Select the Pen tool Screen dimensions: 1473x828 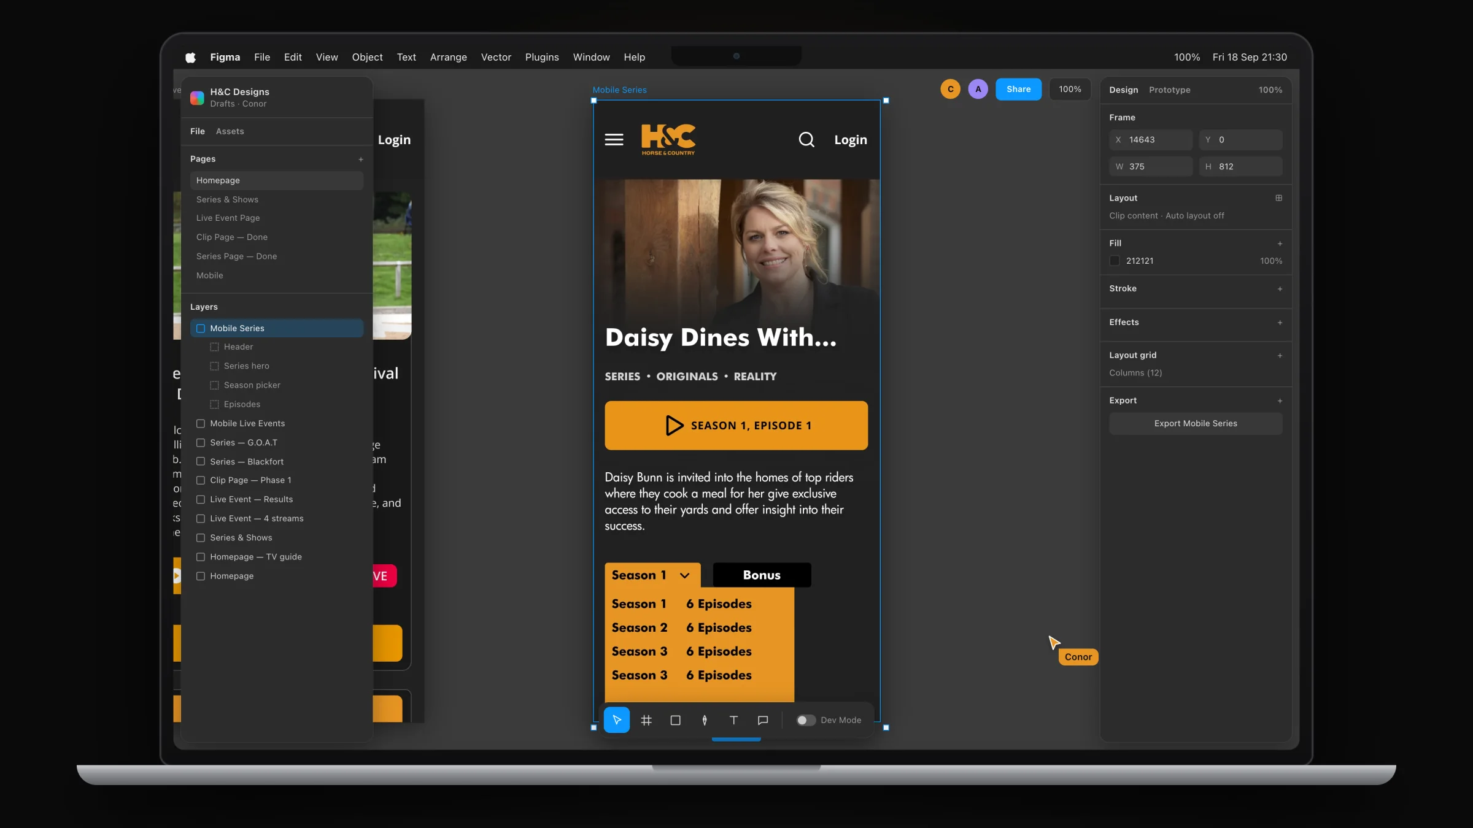(705, 720)
